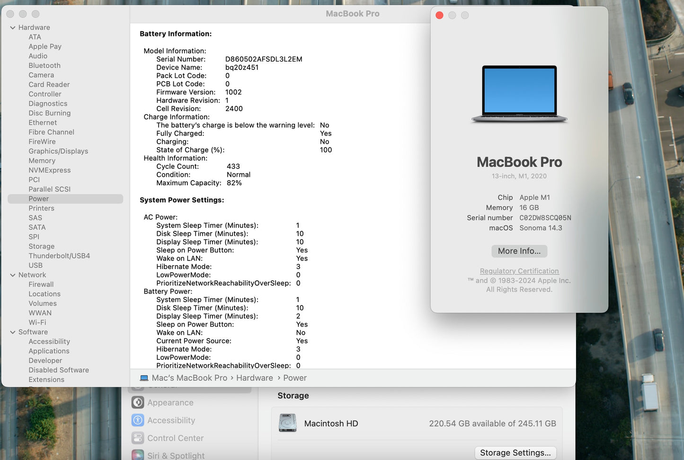The width and height of the screenshot is (684, 460).
Task: Click serial number C02DW8SCQ05N in About window
Action: [x=545, y=218]
